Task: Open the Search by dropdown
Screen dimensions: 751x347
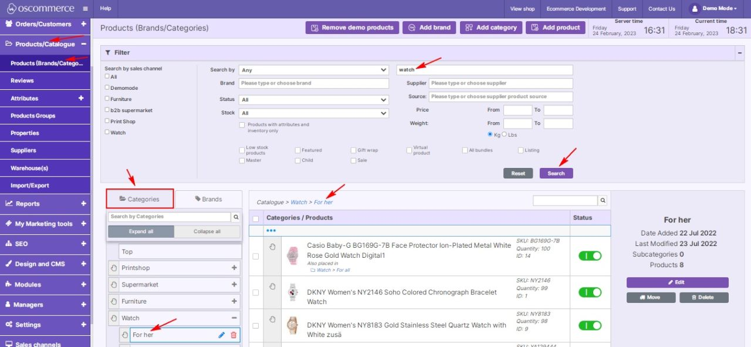Action: coord(314,70)
